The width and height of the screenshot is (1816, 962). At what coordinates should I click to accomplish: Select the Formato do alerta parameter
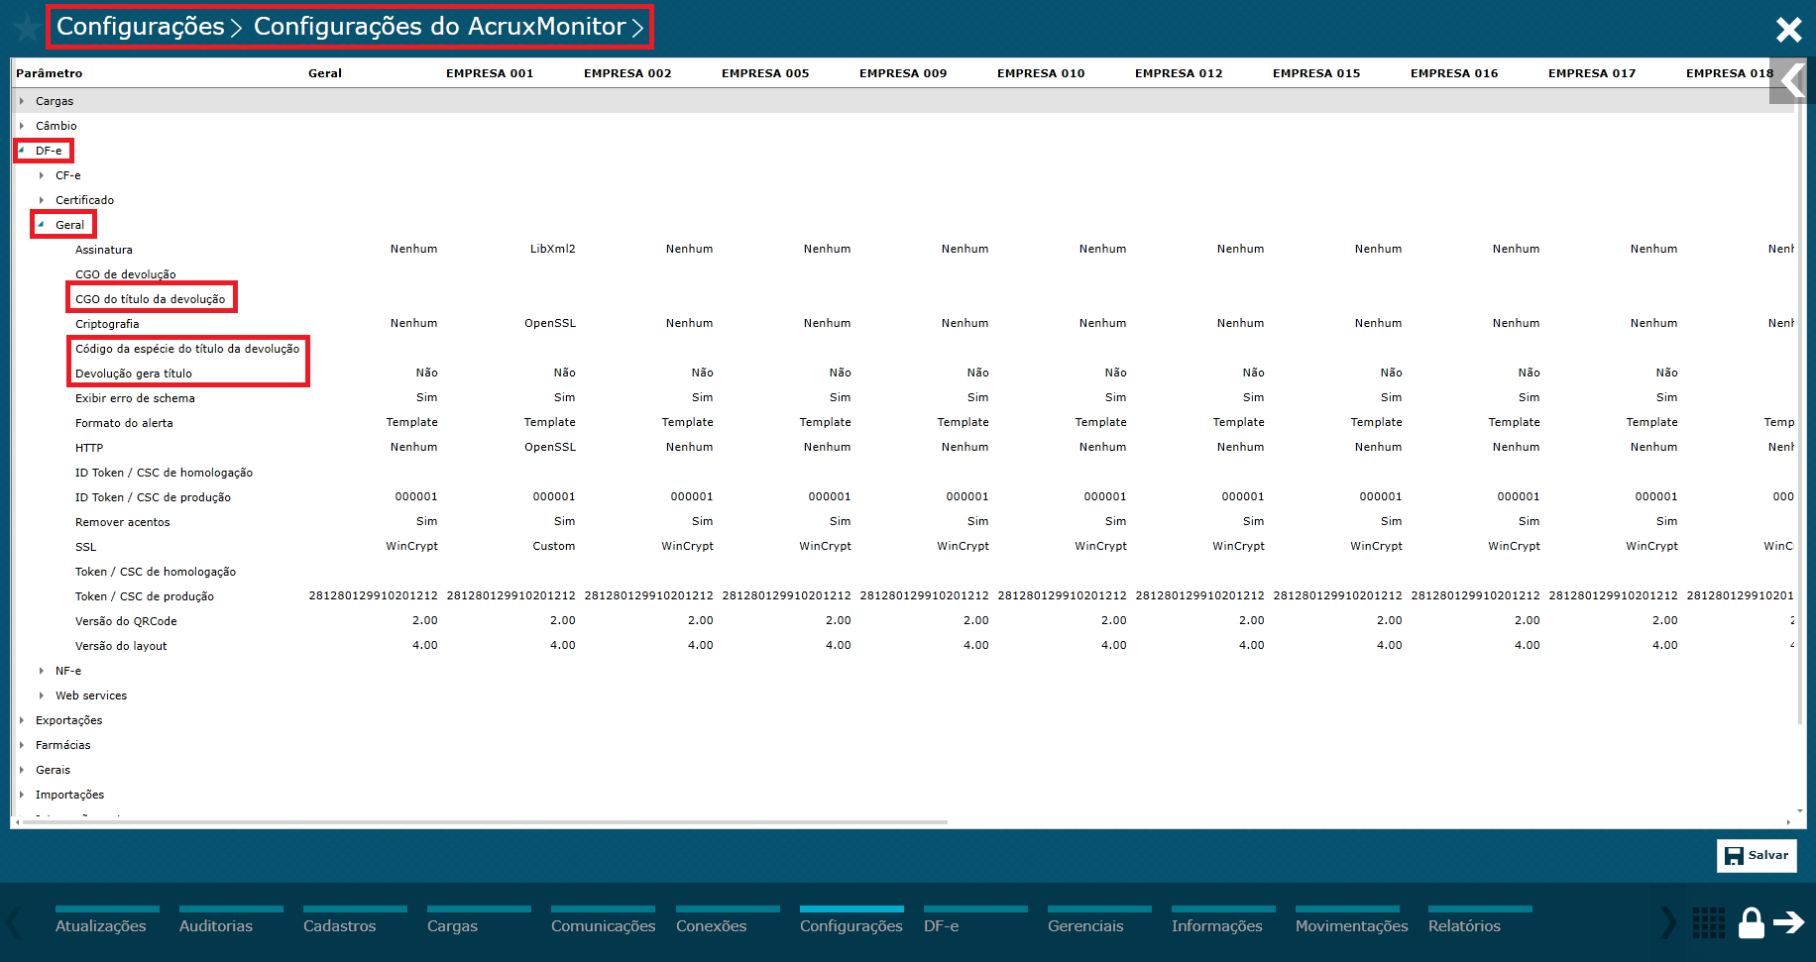click(124, 423)
